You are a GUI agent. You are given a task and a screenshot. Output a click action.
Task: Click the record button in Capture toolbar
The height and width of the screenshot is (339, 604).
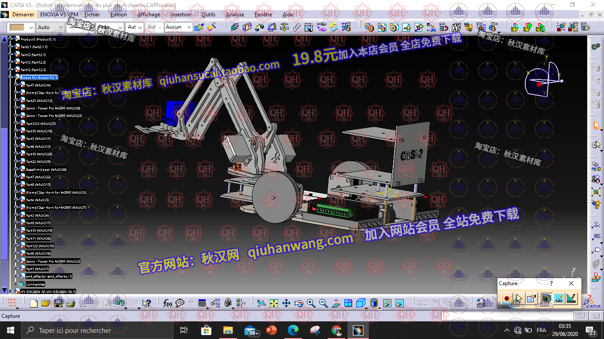(506, 299)
